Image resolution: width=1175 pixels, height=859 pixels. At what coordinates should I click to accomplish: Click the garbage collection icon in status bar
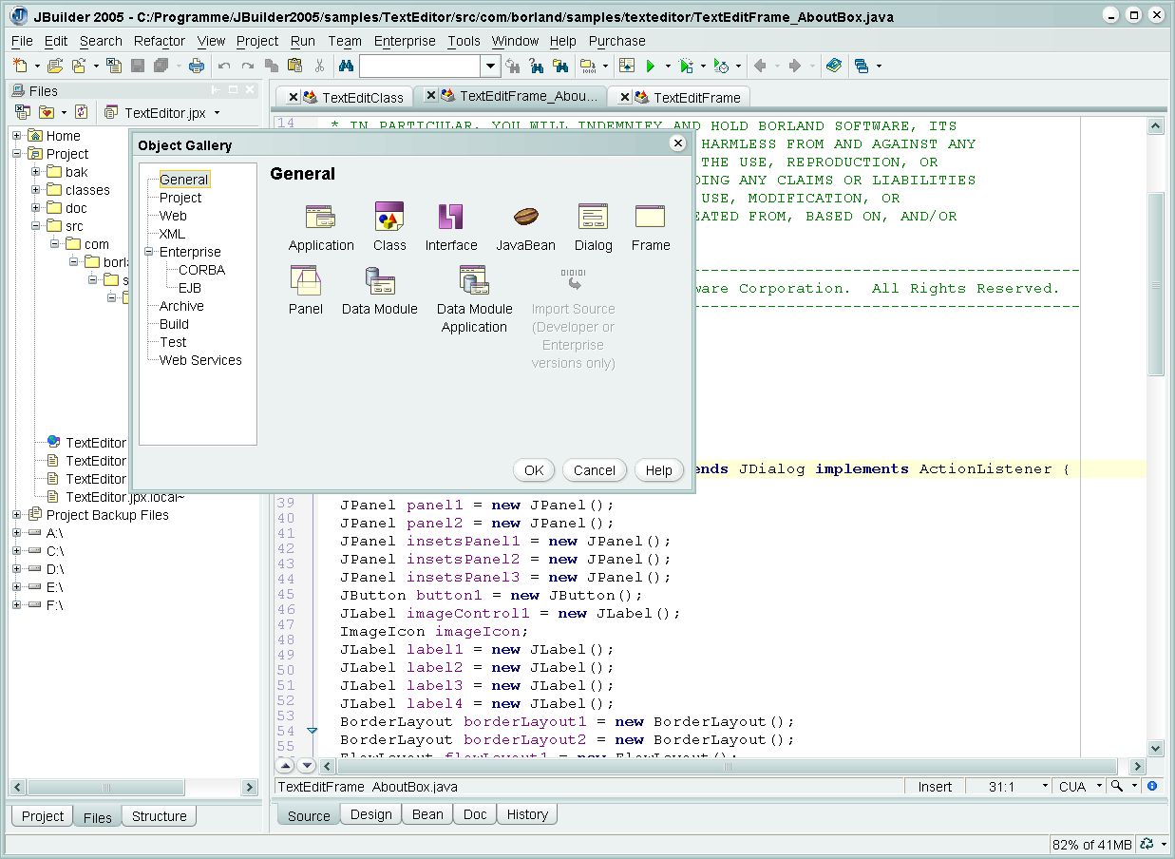pyautogui.click(x=1147, y=844)
